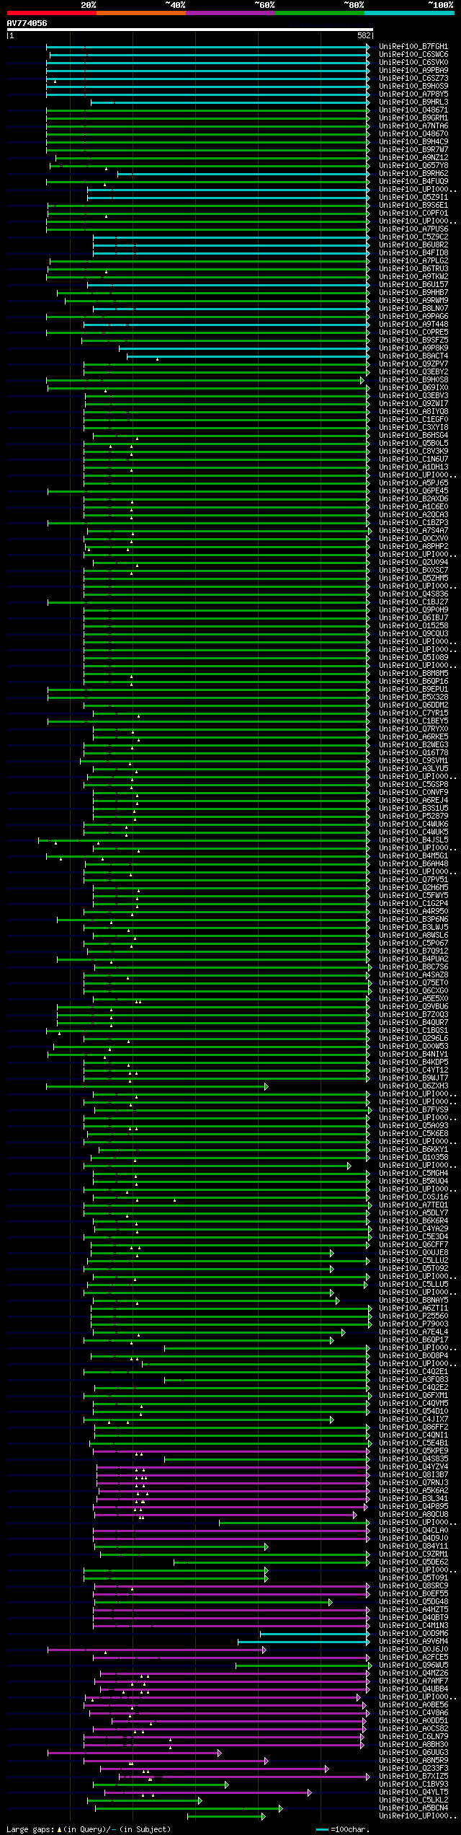Open hit UniRef100_Q5KPE9

[x=413, y=1451]
